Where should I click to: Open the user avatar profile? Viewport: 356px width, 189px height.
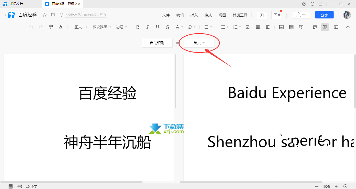click(347, 15)
